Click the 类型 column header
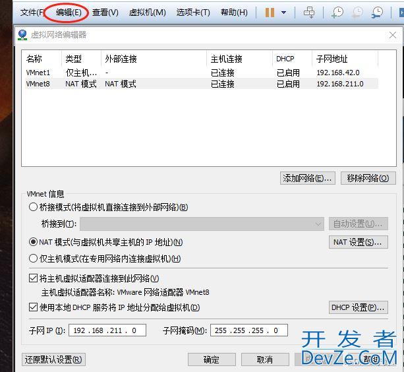The width and height of the screenshot is (404, 372). click(82, 59)
